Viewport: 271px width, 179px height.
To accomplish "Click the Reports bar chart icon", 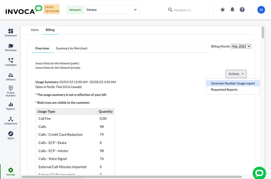I will click(11, 105).
